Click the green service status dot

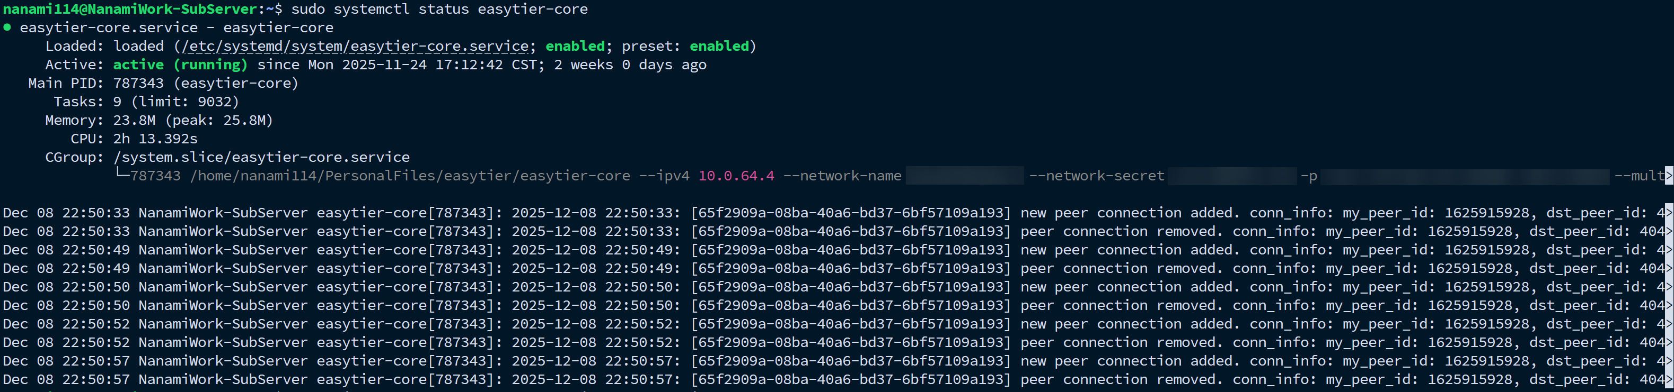click(7, 28)
